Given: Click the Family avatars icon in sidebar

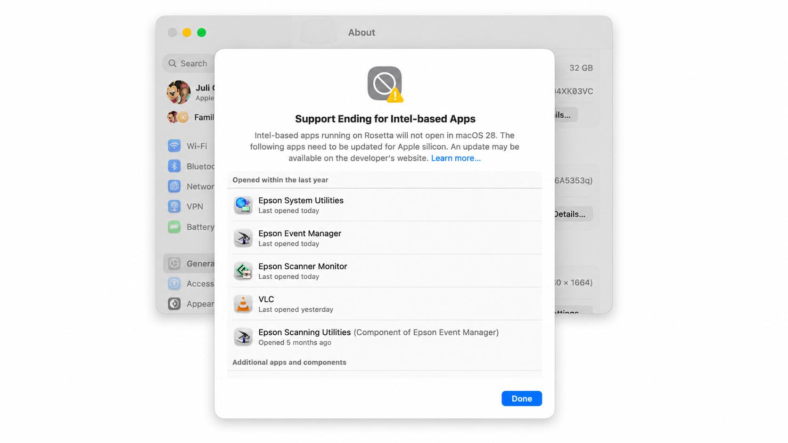Looking at the screenshot, I should (x=178, y=117).
